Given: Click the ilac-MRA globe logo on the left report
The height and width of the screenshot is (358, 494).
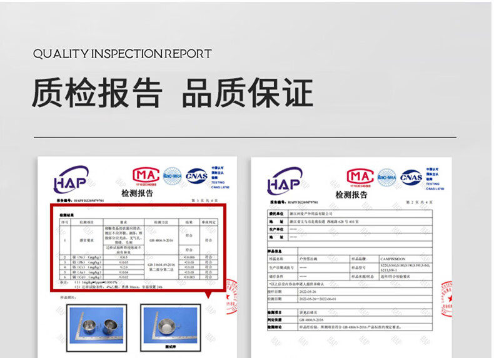Looking at the screenshot, I should coord(173,176).
